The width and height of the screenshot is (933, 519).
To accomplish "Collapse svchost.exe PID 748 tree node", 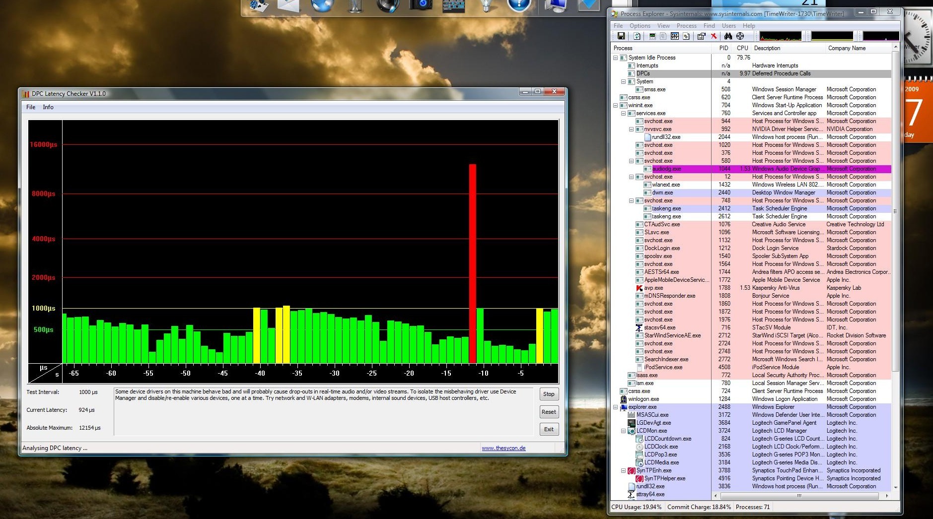I will pyautogui.click(x=632, y=200).
